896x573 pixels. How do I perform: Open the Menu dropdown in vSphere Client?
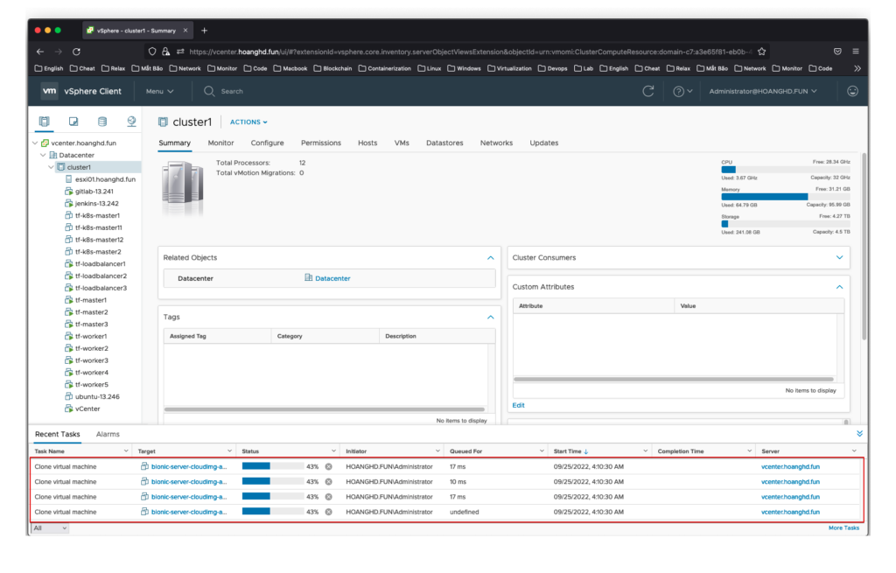(x=159, y=91)
